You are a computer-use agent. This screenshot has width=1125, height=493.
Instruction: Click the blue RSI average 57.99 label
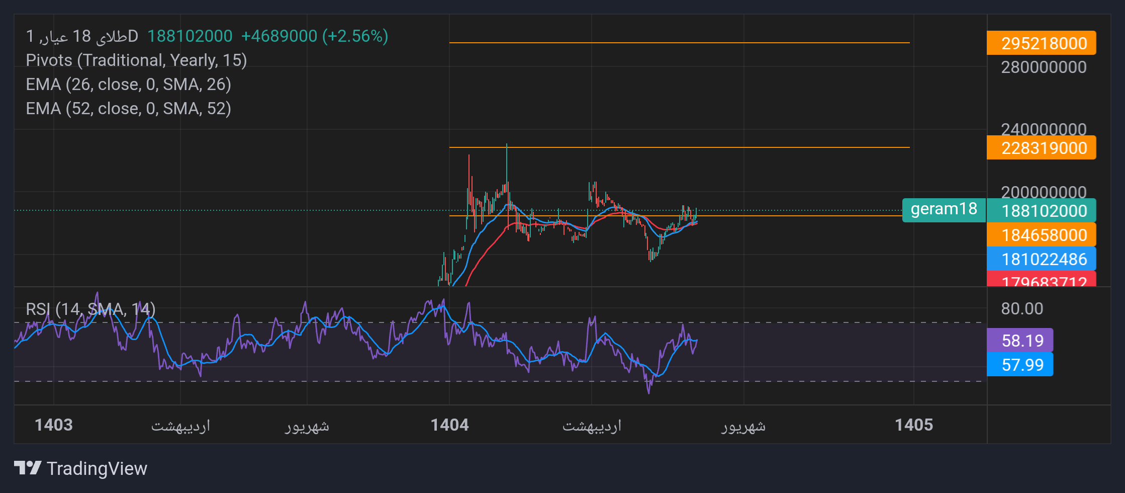pyautogui.click(x=1020, y=365)
